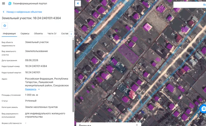Click the Легенда panel header
The height and width of the screenshot is (126, 206).
(x=109, y=124)
